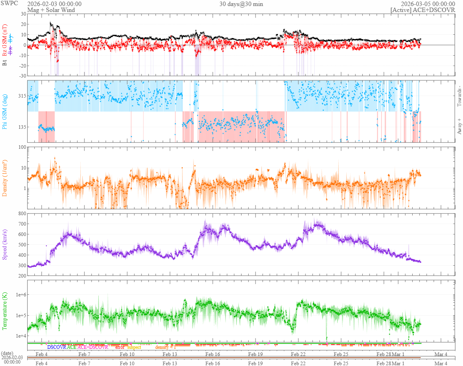Toggle the Bt series label
Image resolution: width=463 pixels, height=366 pixels.
click(4, 63)
